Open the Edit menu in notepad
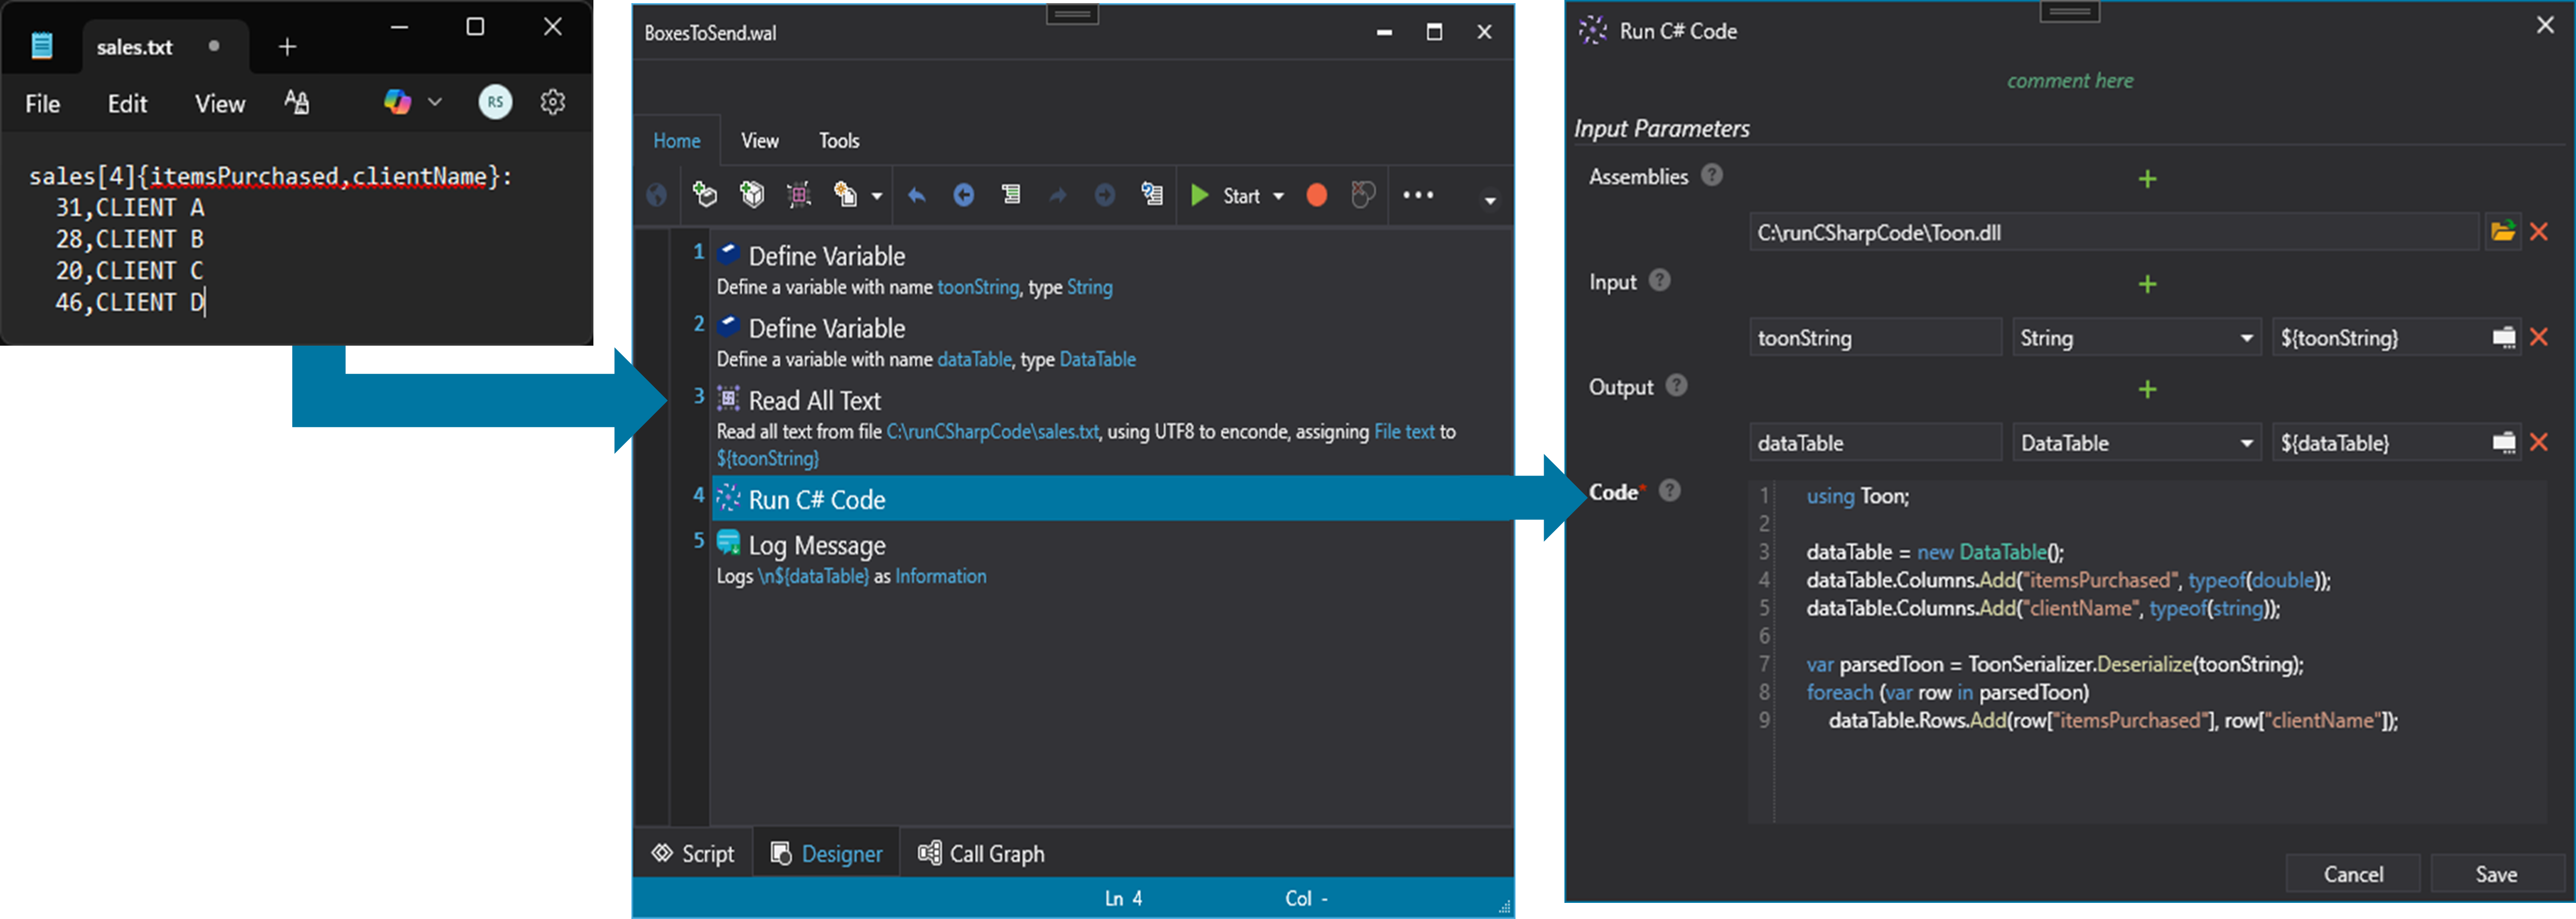Viewport: 2576px width, 919px height. [x=127, y=104]
